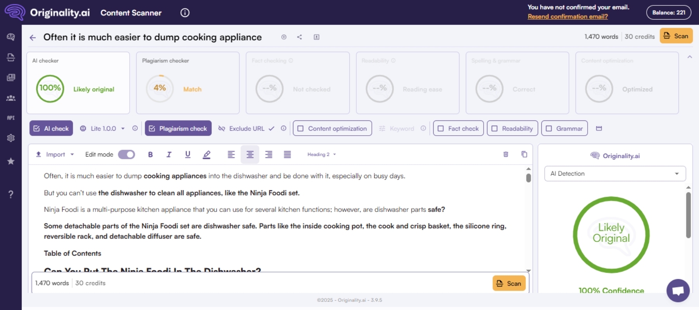Align text right
This screenshot has height=310, width=699.
tap(269, 155)
